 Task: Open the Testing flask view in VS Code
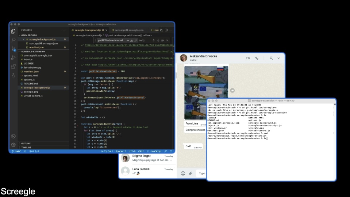[14, 75]
